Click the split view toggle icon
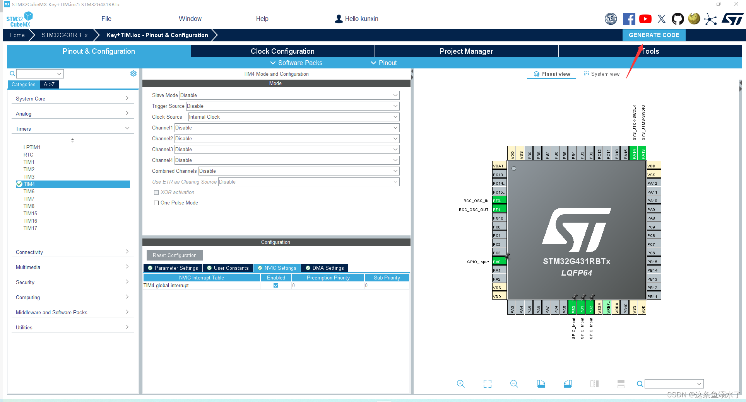Screen dimensions: 746x402 pos(594,384)
